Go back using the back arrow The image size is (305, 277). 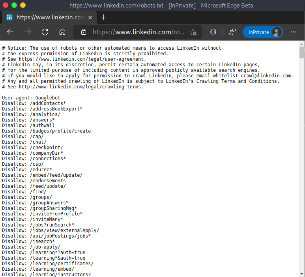pyautogui.click(x=10, y=32)
